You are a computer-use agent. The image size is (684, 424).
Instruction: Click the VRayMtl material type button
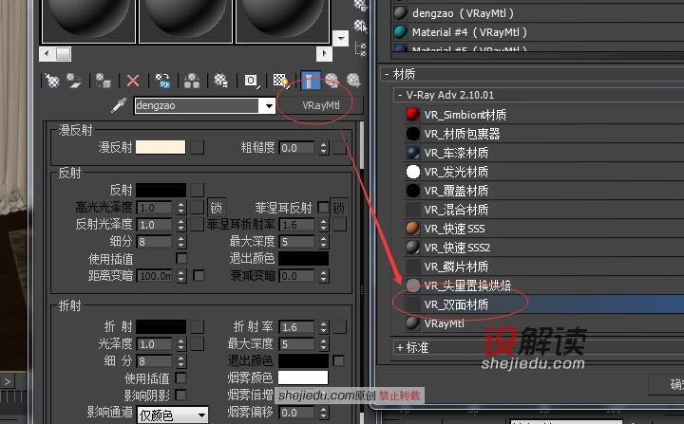pos(321,105)
